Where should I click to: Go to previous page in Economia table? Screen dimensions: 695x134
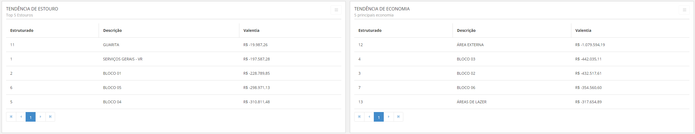369,117
